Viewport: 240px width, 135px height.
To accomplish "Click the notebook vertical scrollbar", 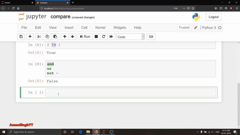I will pyautogui.click(x=238, y=104).
